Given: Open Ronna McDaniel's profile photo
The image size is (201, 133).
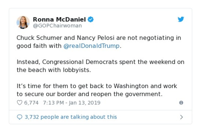Looking at the screenshot, I should coord(23,22).
